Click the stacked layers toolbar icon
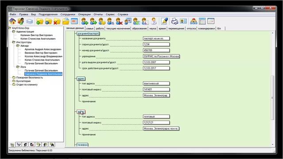This screenshot has width=283, height=159. [30, 22]
